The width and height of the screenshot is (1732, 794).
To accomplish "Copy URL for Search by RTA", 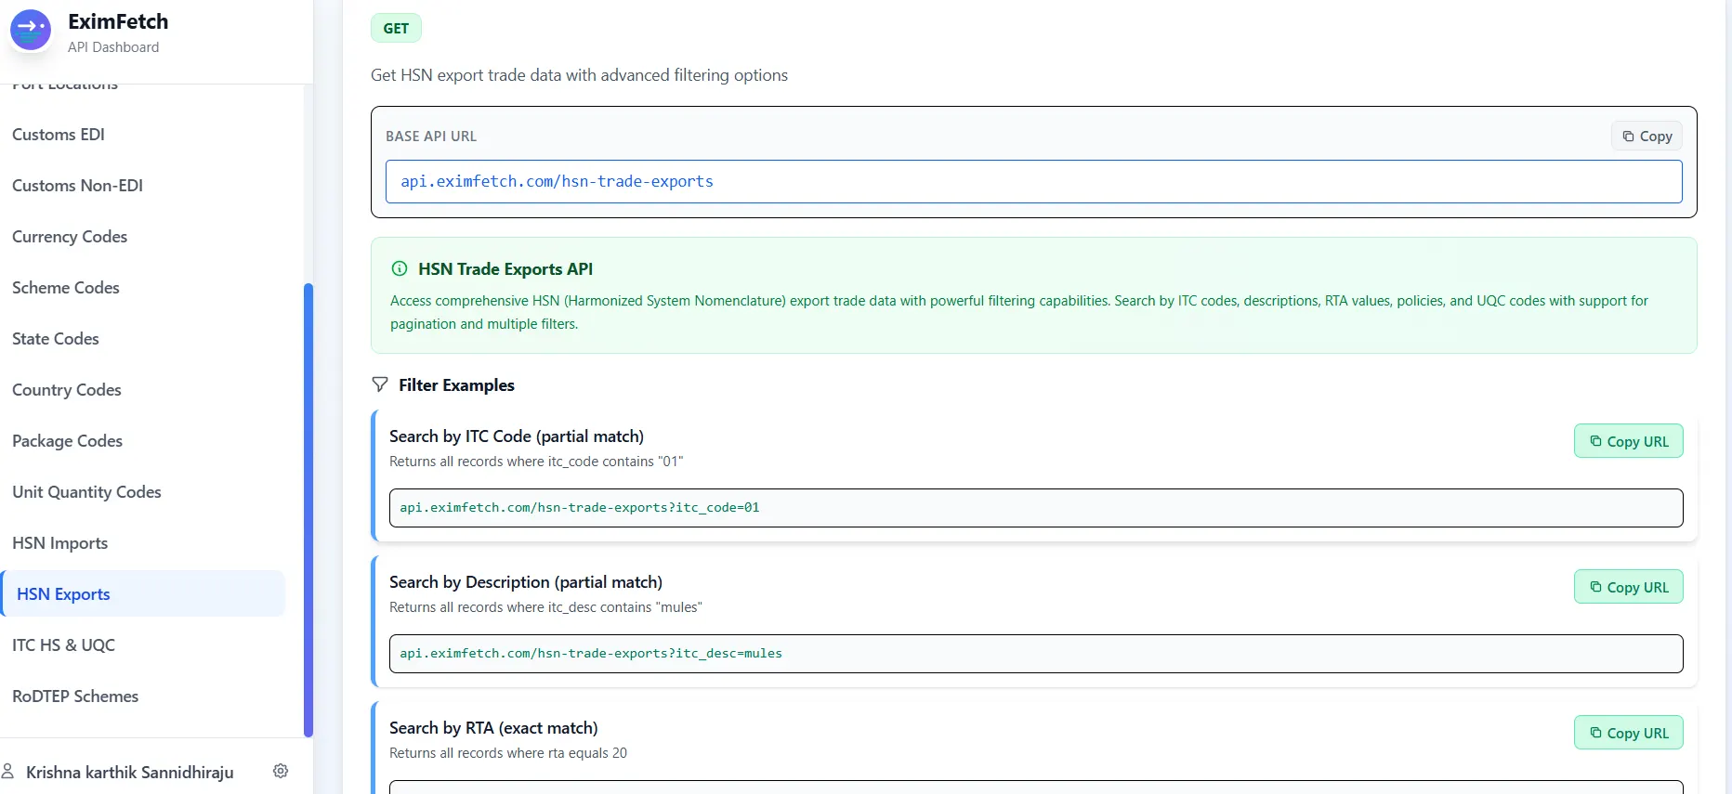I will pos(1628,733).
